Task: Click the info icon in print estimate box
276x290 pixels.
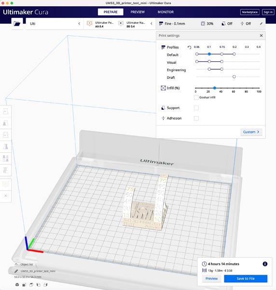Action: [x=265, y=264]
